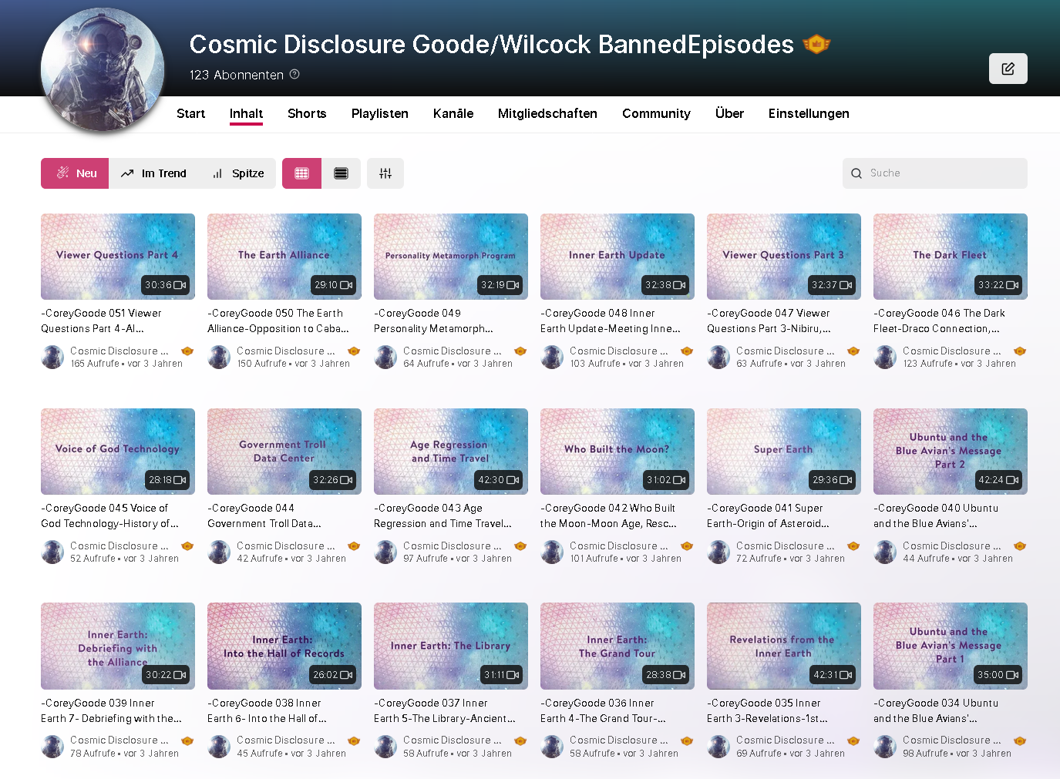The image size is (1060, 779).
Task: Click channel avatar under CoreyGoode 038 video
Action: point(219,746)
